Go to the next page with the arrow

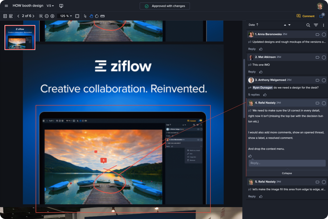click(x=33, y=16)
